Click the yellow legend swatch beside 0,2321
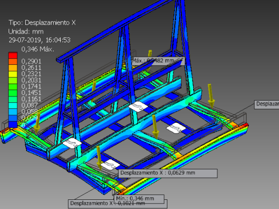The image size is (279, 209). click(x=13, y=74)
